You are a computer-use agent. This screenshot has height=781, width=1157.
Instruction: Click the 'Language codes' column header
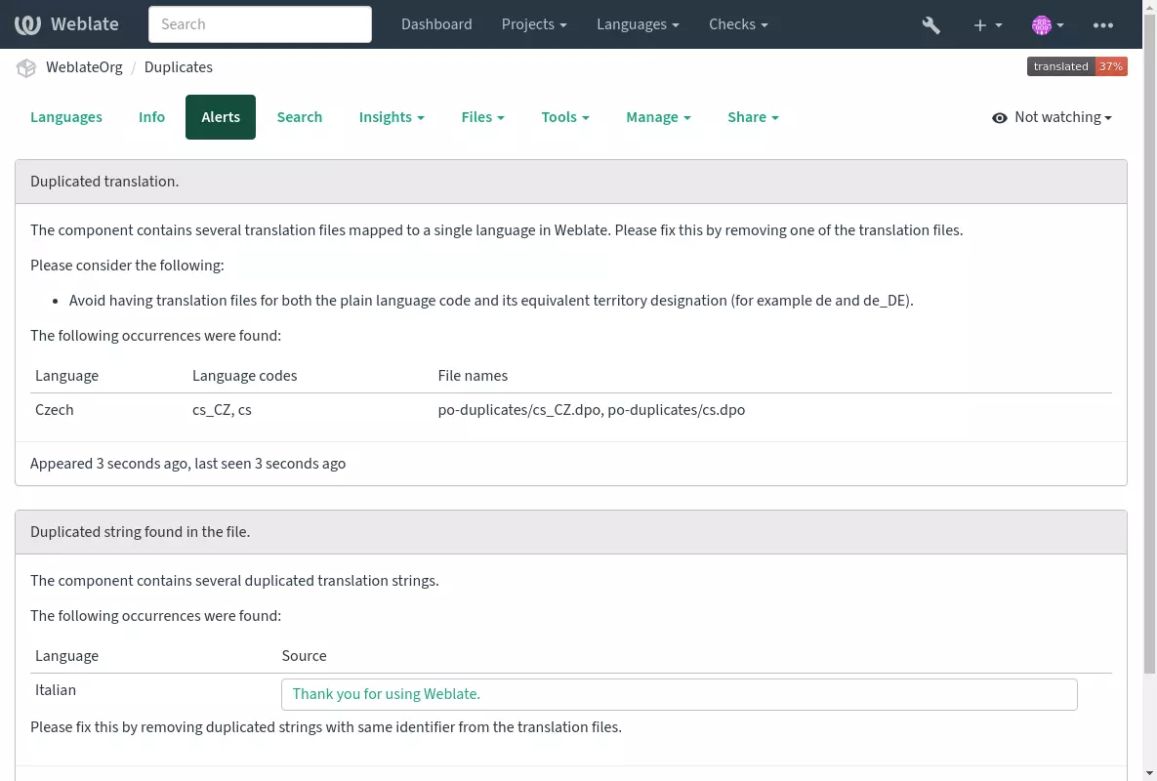tap(245, 376)
